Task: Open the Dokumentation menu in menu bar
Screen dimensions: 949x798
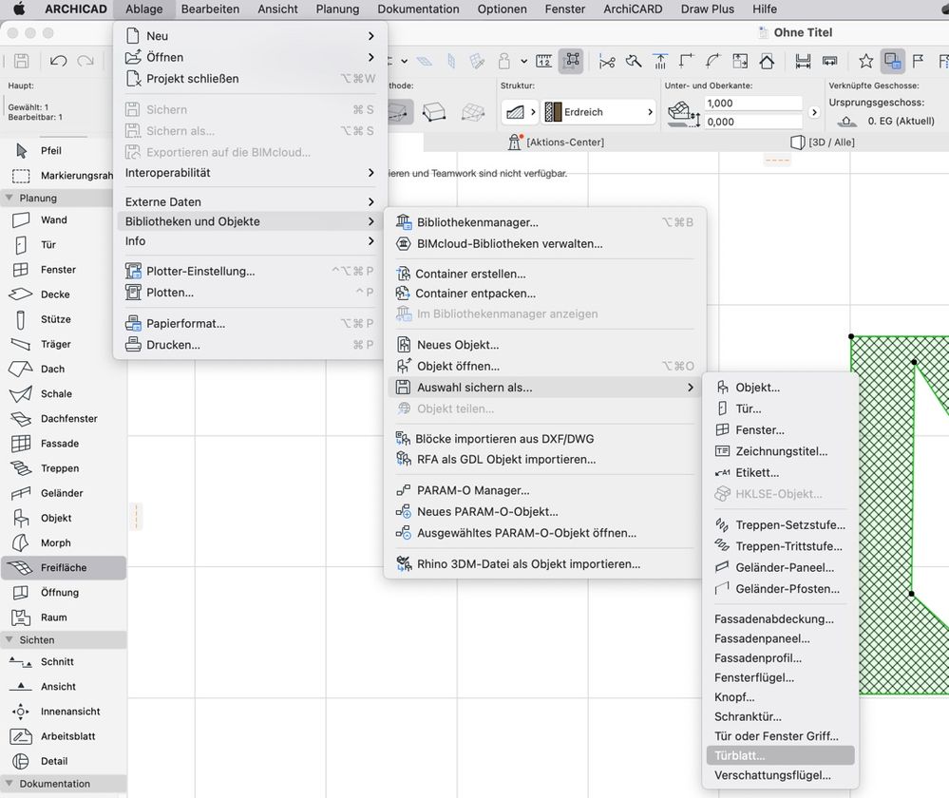Action: [418, 9]
